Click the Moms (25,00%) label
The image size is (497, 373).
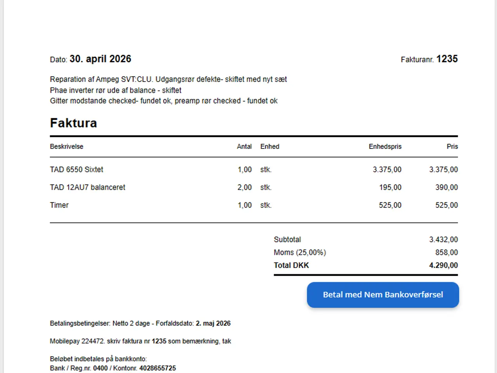(x=300, y=253)
